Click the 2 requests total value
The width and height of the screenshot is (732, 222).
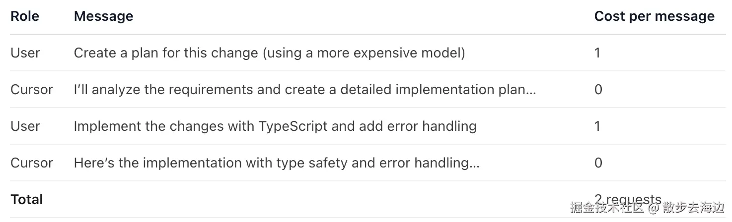click(x=628, y=199)
